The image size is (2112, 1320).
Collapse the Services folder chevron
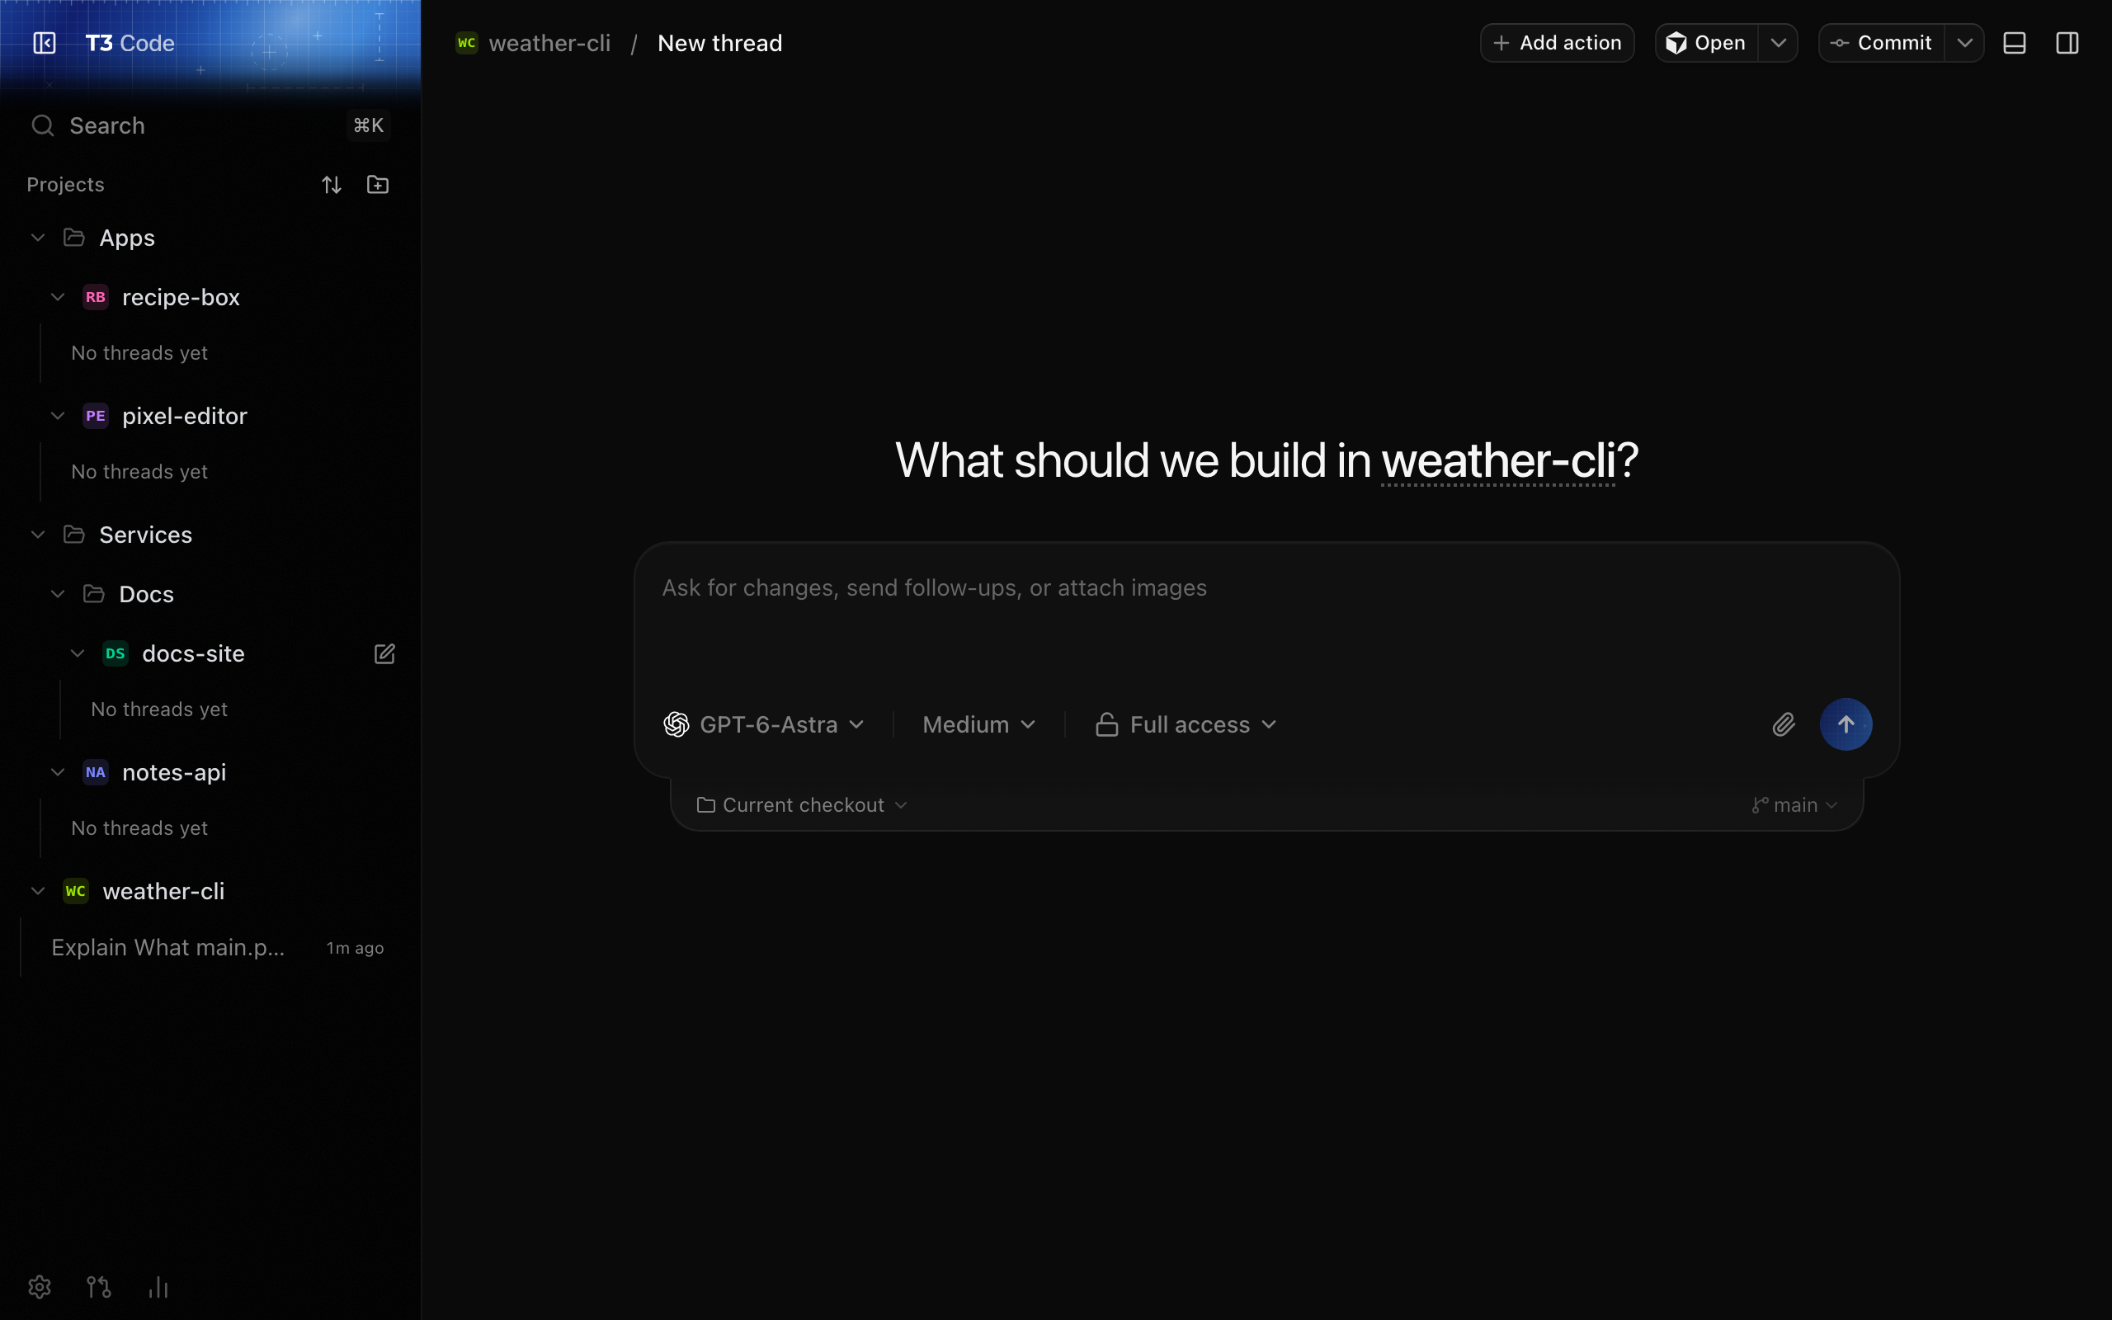37,535
